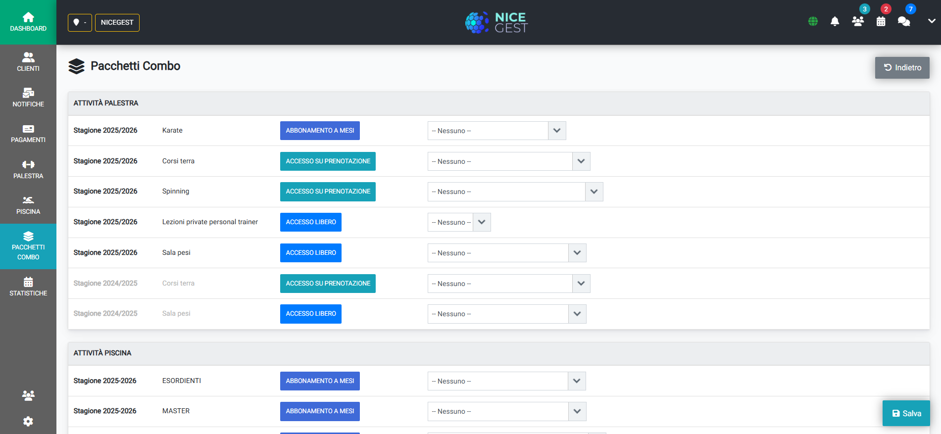941x434 pixels.
Task: Click Accesso su prenotazione tag for Spinning
Action: tap(328, 192)
